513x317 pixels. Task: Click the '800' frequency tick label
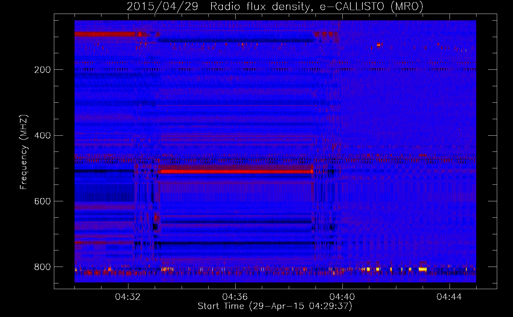pyautogui.click(x=42, y=267)
